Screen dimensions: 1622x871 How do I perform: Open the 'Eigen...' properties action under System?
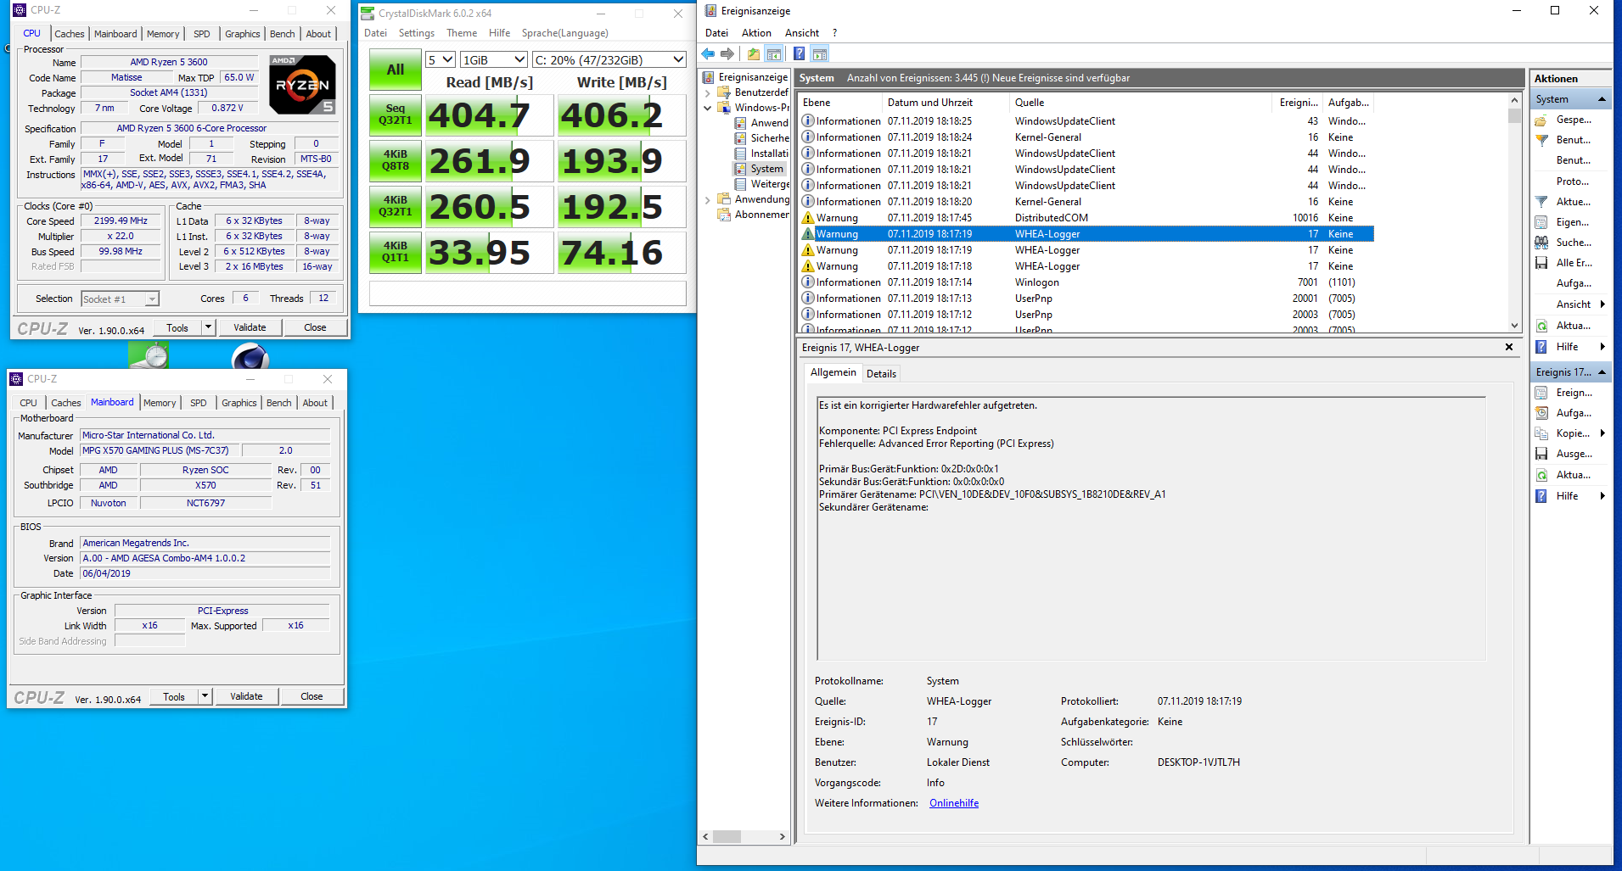tap(1573, 222)
